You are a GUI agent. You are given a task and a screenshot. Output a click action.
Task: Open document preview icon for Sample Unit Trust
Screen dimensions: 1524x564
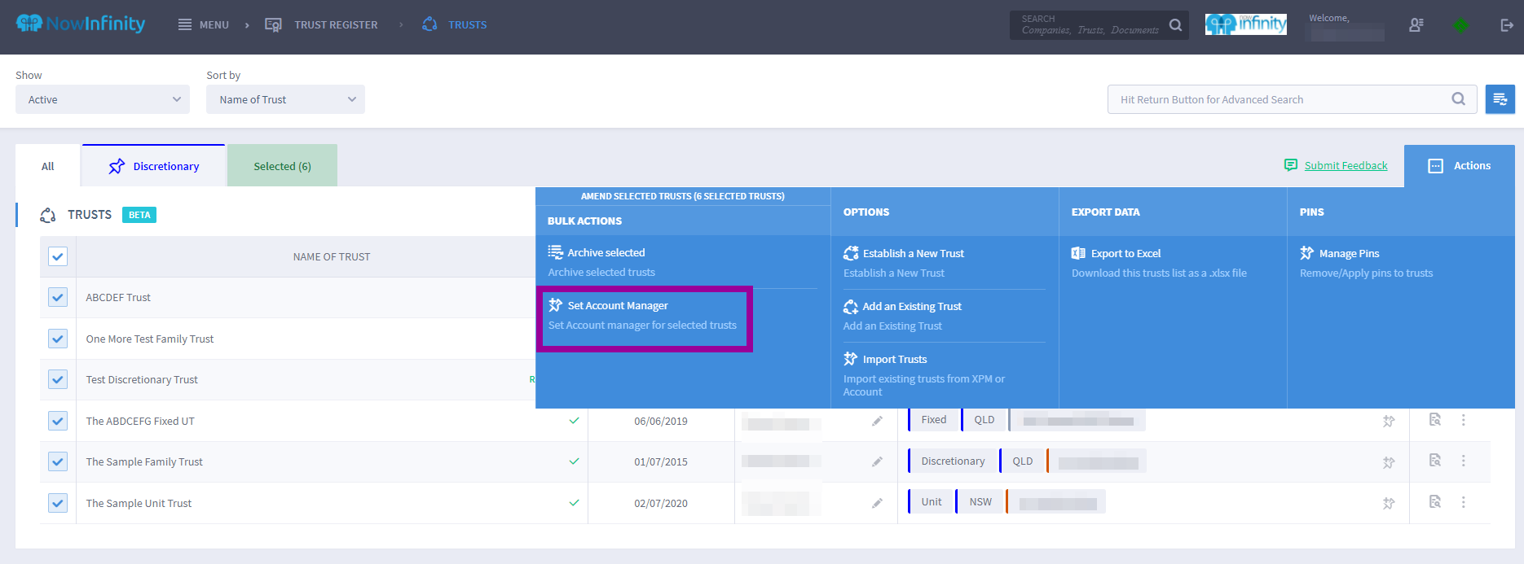[1435, 501]
